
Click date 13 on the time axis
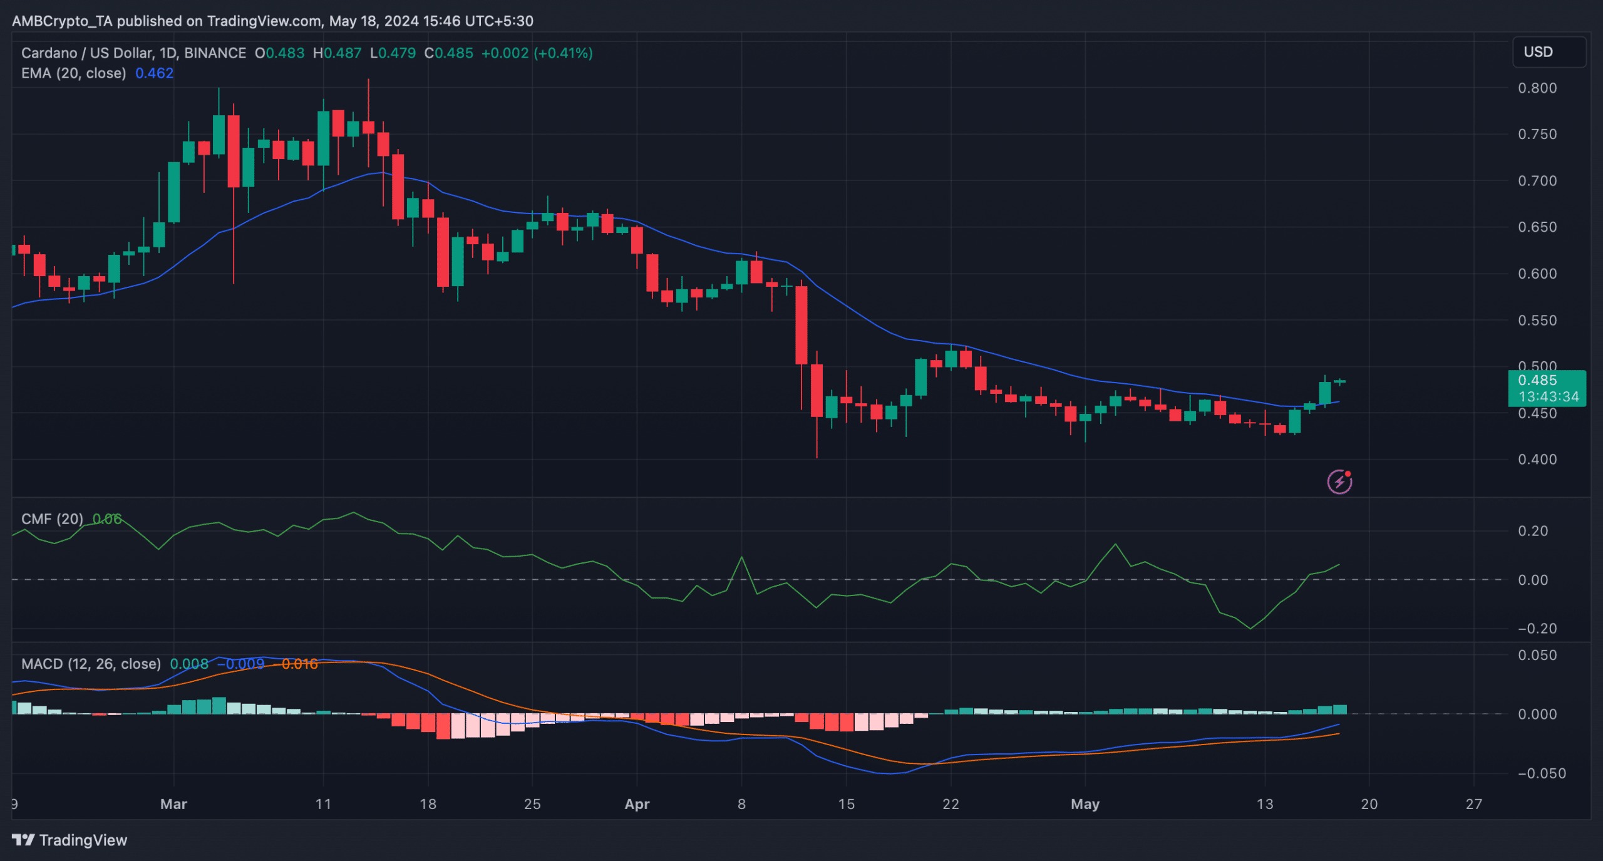pos(1265,804)
